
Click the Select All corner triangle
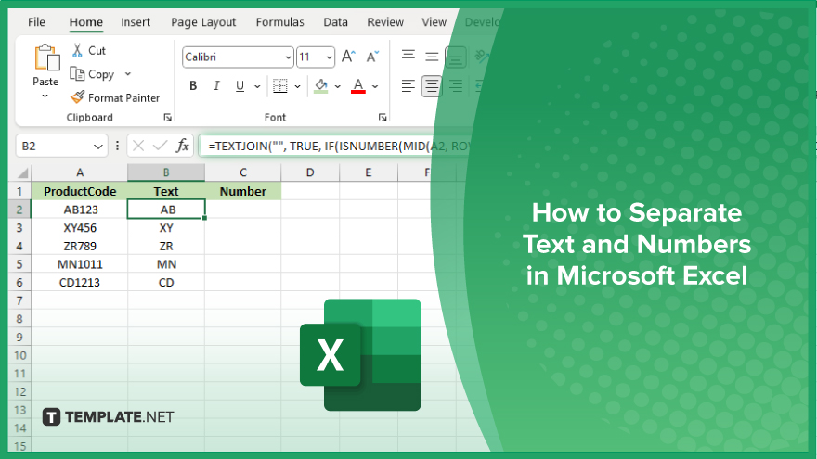(22, 172)
